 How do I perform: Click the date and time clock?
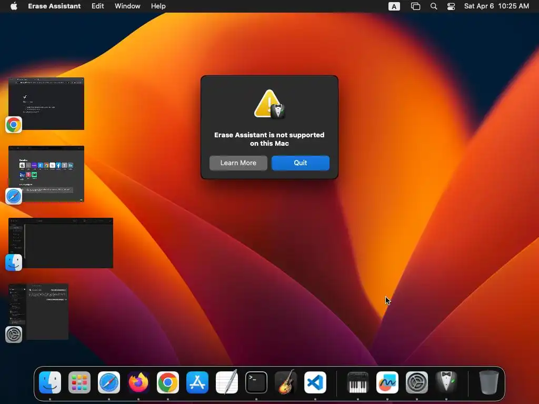point(496,6)
